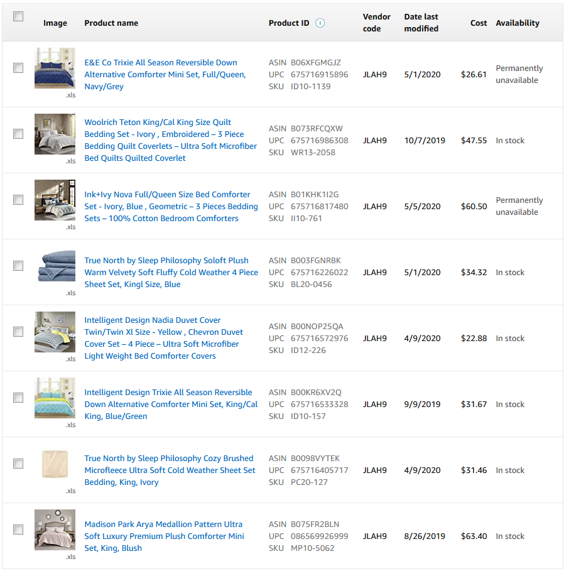Visit Intelligent Design Nadia Duvet Cover link
This screenshot has height=571, width=564.
point(163,338)
